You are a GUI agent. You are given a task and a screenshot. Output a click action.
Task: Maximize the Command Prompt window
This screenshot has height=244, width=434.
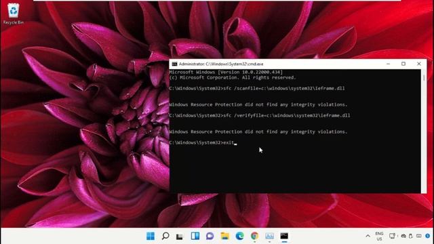[403, 64]
